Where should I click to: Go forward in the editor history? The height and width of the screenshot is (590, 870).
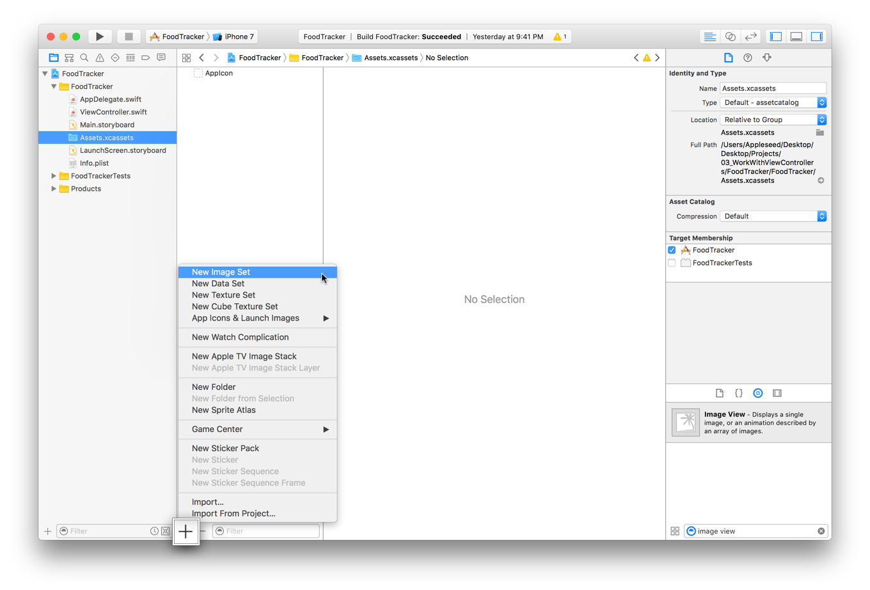[216, 58]
